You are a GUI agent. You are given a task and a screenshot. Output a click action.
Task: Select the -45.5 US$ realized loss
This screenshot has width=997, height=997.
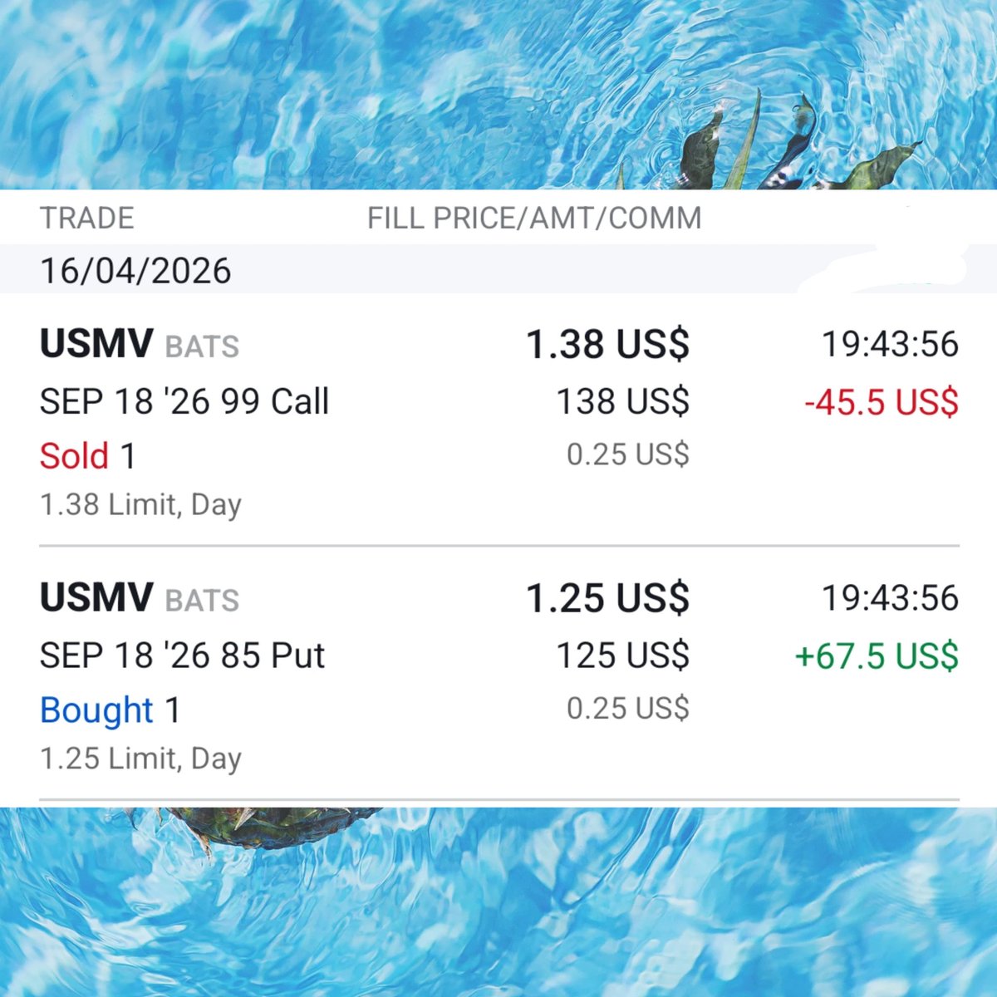882,402
